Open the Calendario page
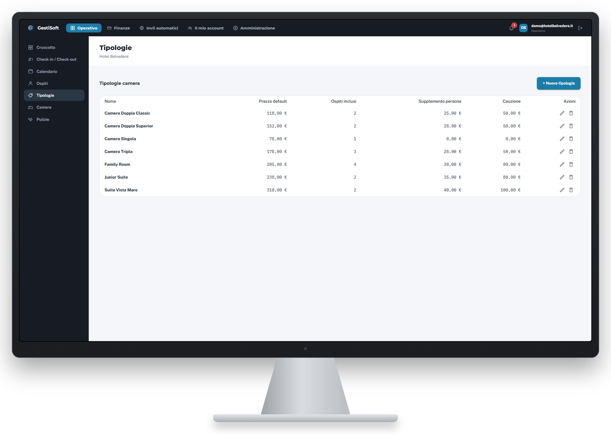Screen dimensions: 611x434 point(54,71)
